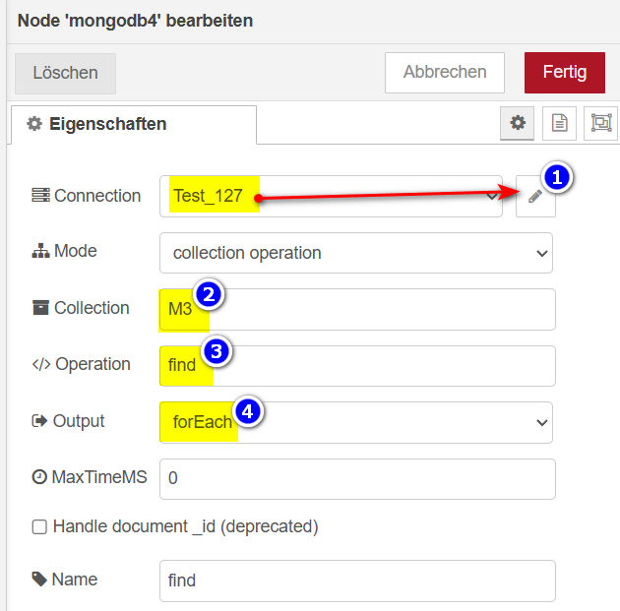620x611 pixels.
Task: Expand the Connection dropdown showing Test_127
Action: tap(331, 197)
